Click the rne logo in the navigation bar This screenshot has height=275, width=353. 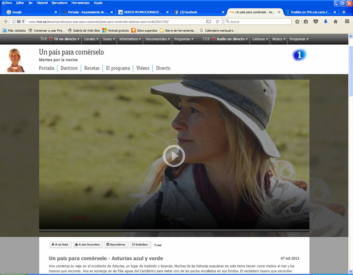point(206,39)
